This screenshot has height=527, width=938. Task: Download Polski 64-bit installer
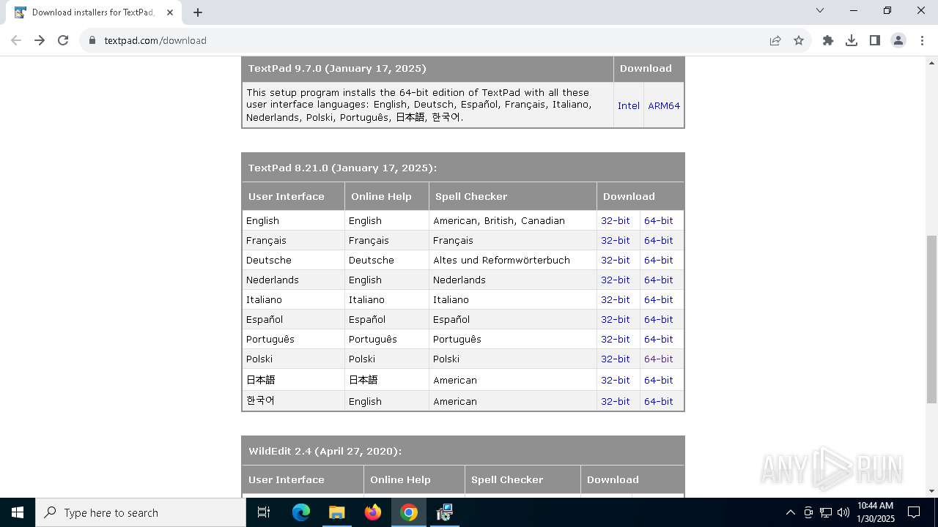pos(659,359)
